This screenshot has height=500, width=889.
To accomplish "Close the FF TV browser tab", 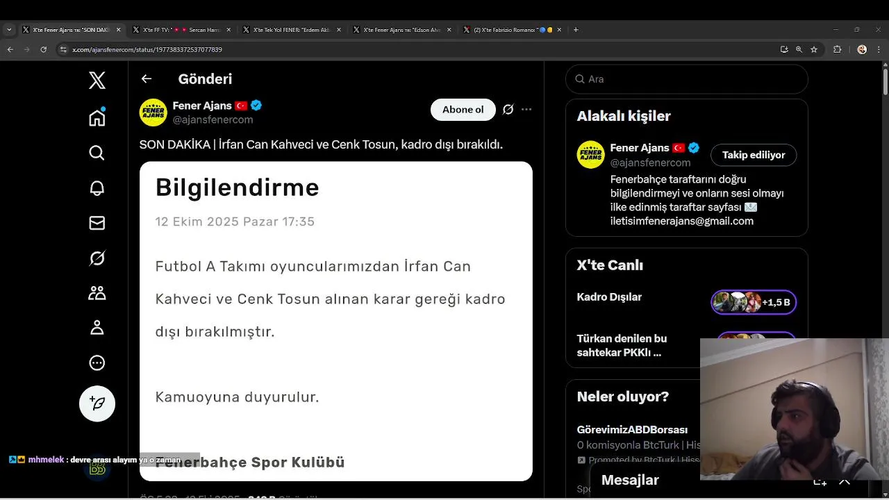I will [229, 30].
